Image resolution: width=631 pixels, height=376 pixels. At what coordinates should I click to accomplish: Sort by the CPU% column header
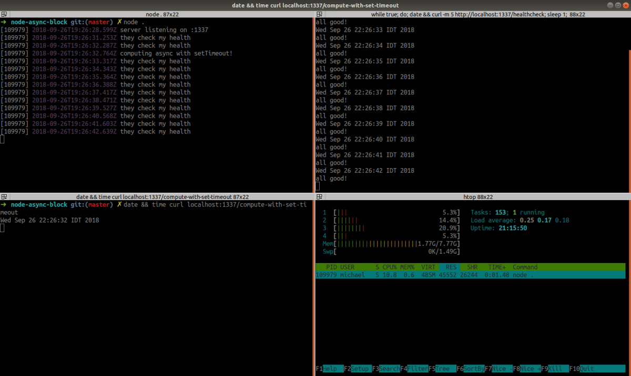tap(391, 267)
